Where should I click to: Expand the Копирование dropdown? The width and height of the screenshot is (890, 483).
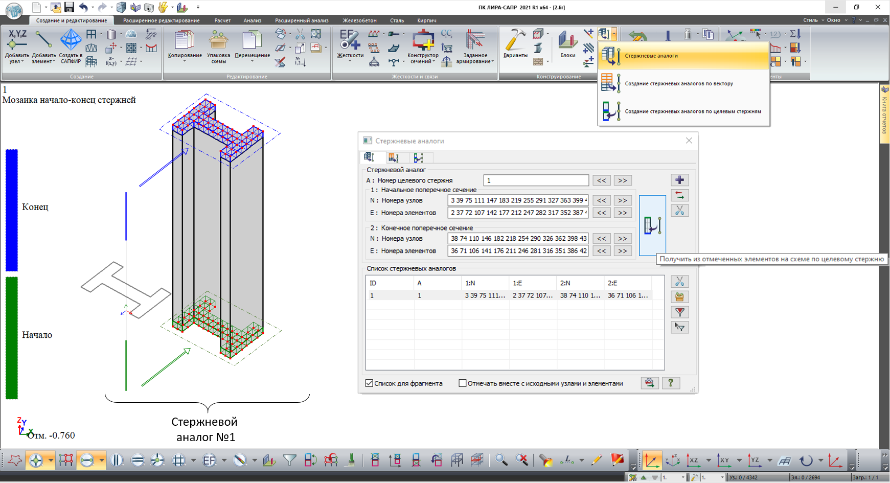click(x=185, y=61)
